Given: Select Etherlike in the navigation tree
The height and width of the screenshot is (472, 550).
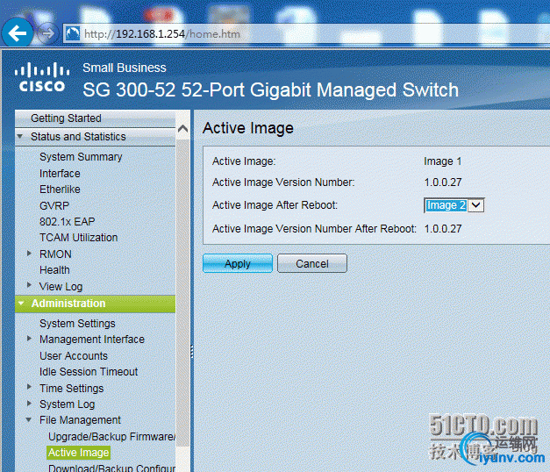Looking at the screenshot, I should [60, 190].
